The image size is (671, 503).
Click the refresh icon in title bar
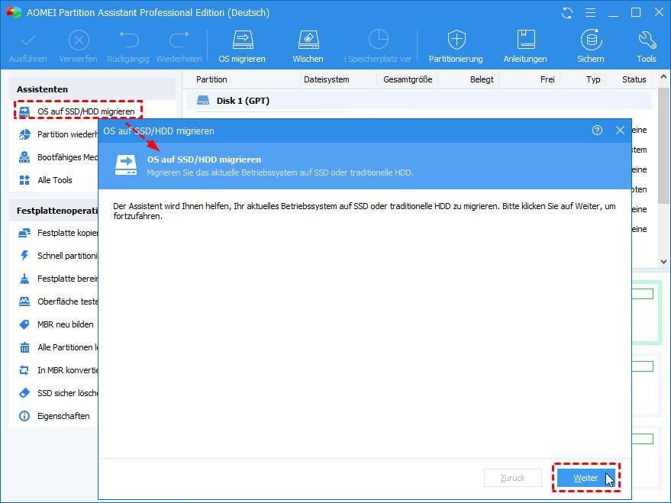pyautogui.click(x=567, y=13)
